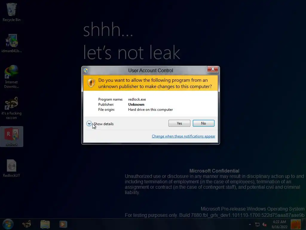Viewport: 306px width, 230px height.
Task: Select the RedlockUT file icon
Action: click(x=12, y=168)
